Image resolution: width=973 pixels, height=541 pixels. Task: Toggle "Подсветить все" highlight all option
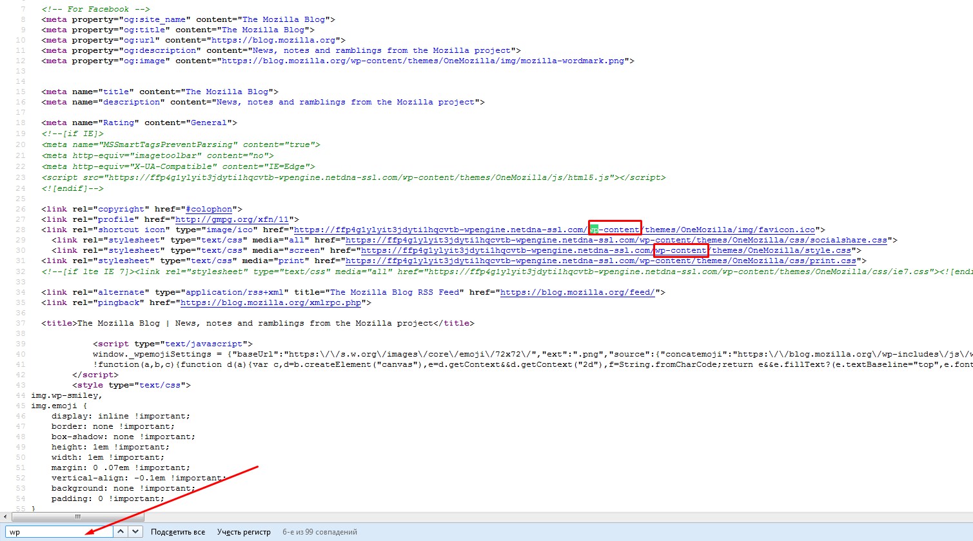coord(178,532)
